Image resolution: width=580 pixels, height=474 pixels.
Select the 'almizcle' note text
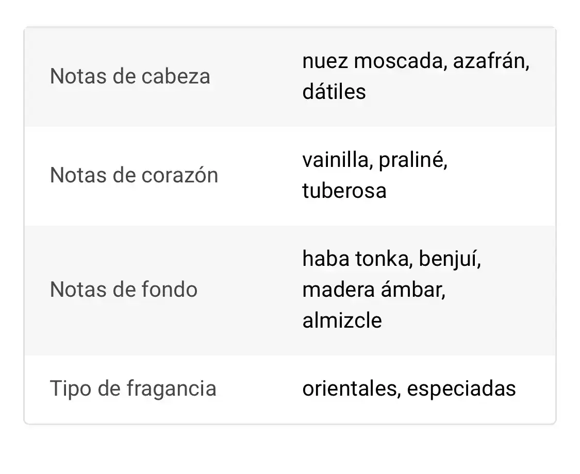click(x=342, y=320)
